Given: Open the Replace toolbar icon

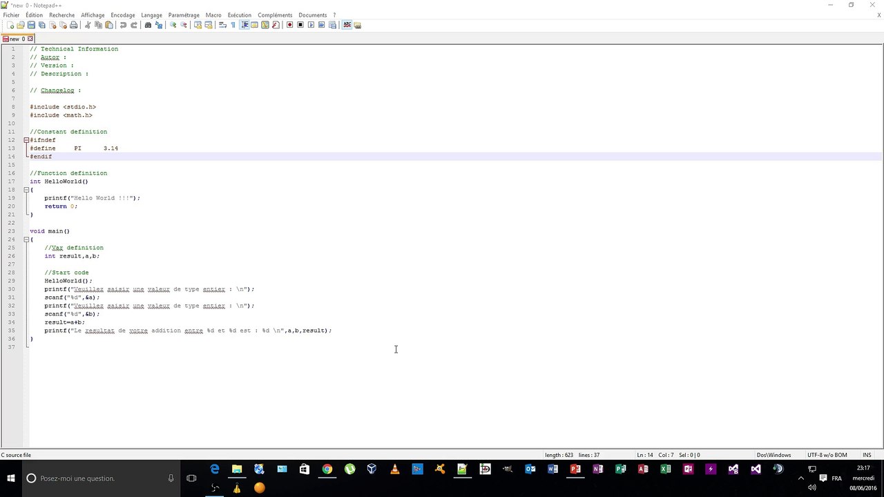Looking at the screenshot, I should 159,25.
